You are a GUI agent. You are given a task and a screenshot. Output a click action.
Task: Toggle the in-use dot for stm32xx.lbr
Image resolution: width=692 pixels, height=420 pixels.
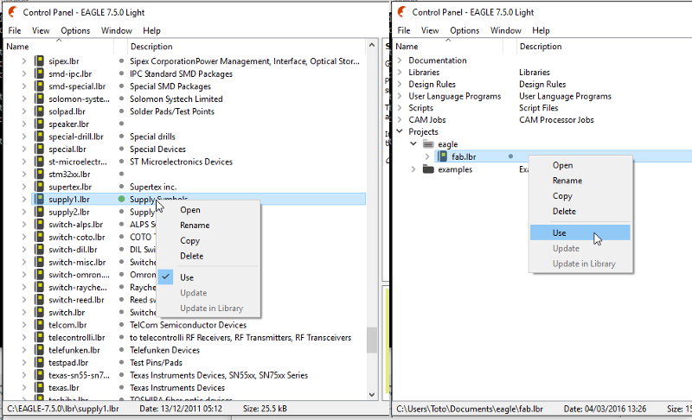[121, 174]
